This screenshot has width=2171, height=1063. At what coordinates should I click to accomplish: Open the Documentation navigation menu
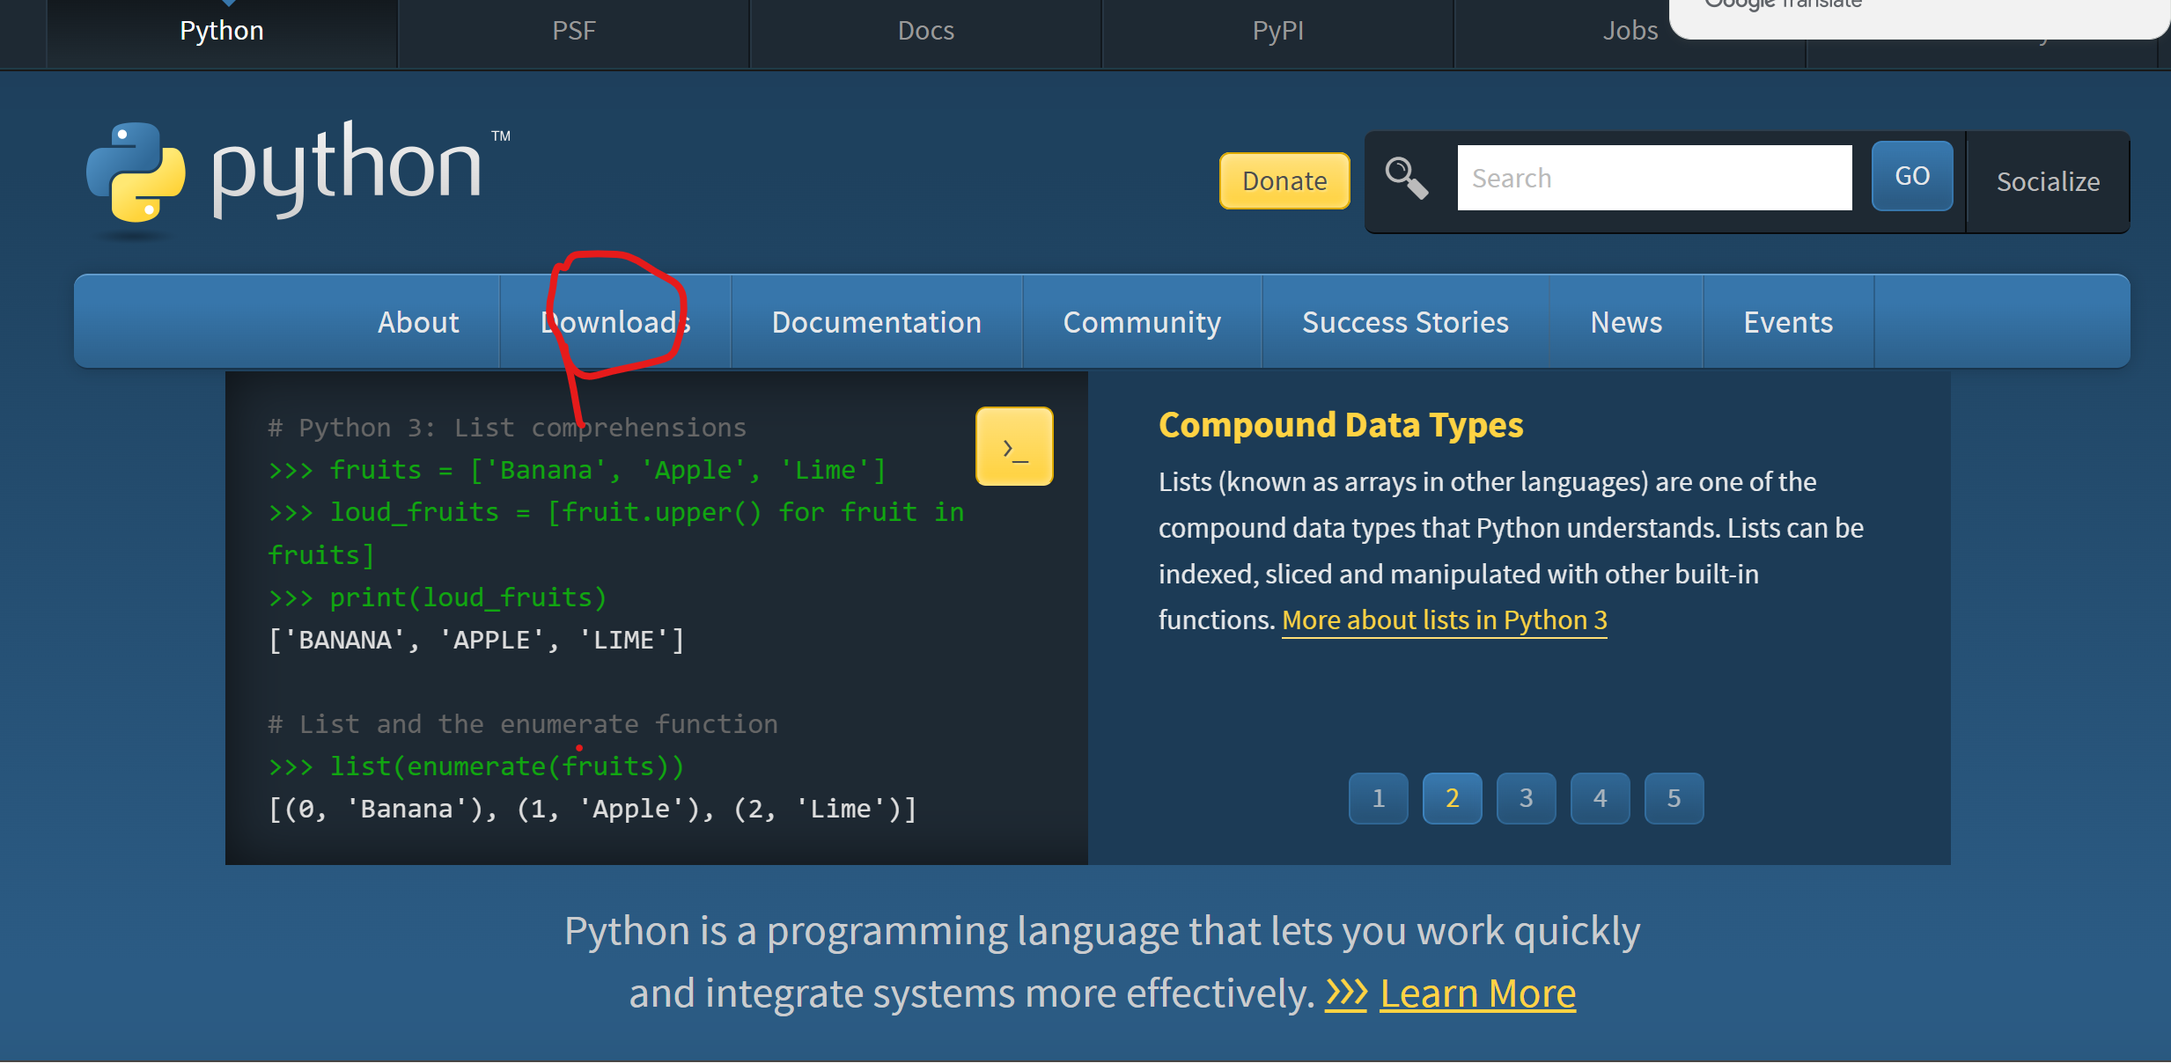click(876, 322)
